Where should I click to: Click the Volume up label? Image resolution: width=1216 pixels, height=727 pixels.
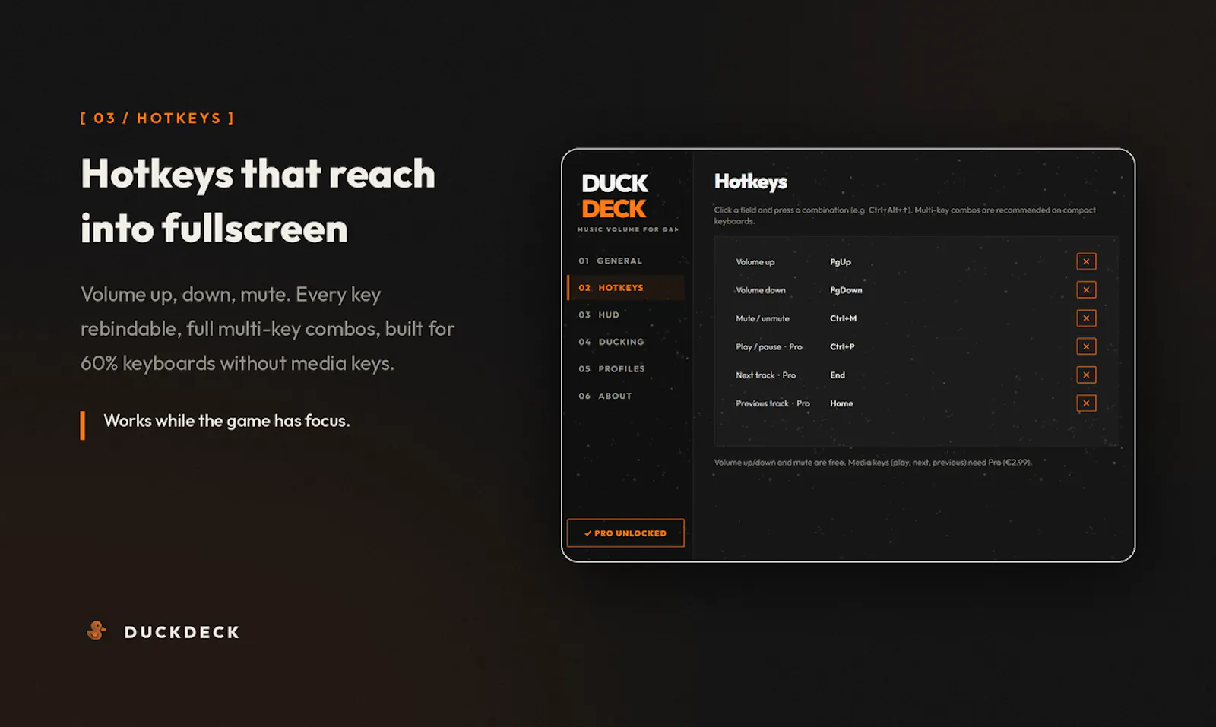pyautogui.click(x=755, y=262)
